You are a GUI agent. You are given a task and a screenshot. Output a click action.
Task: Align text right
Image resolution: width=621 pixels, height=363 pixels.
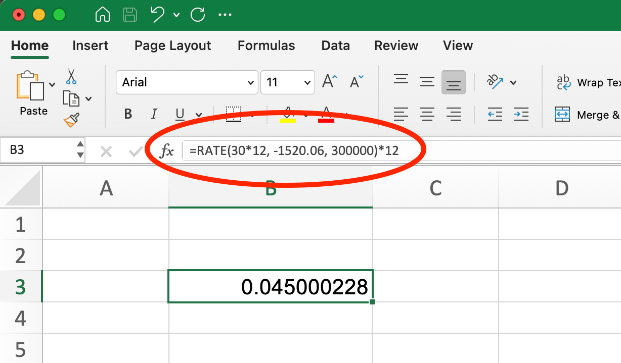tap(454, 115)
